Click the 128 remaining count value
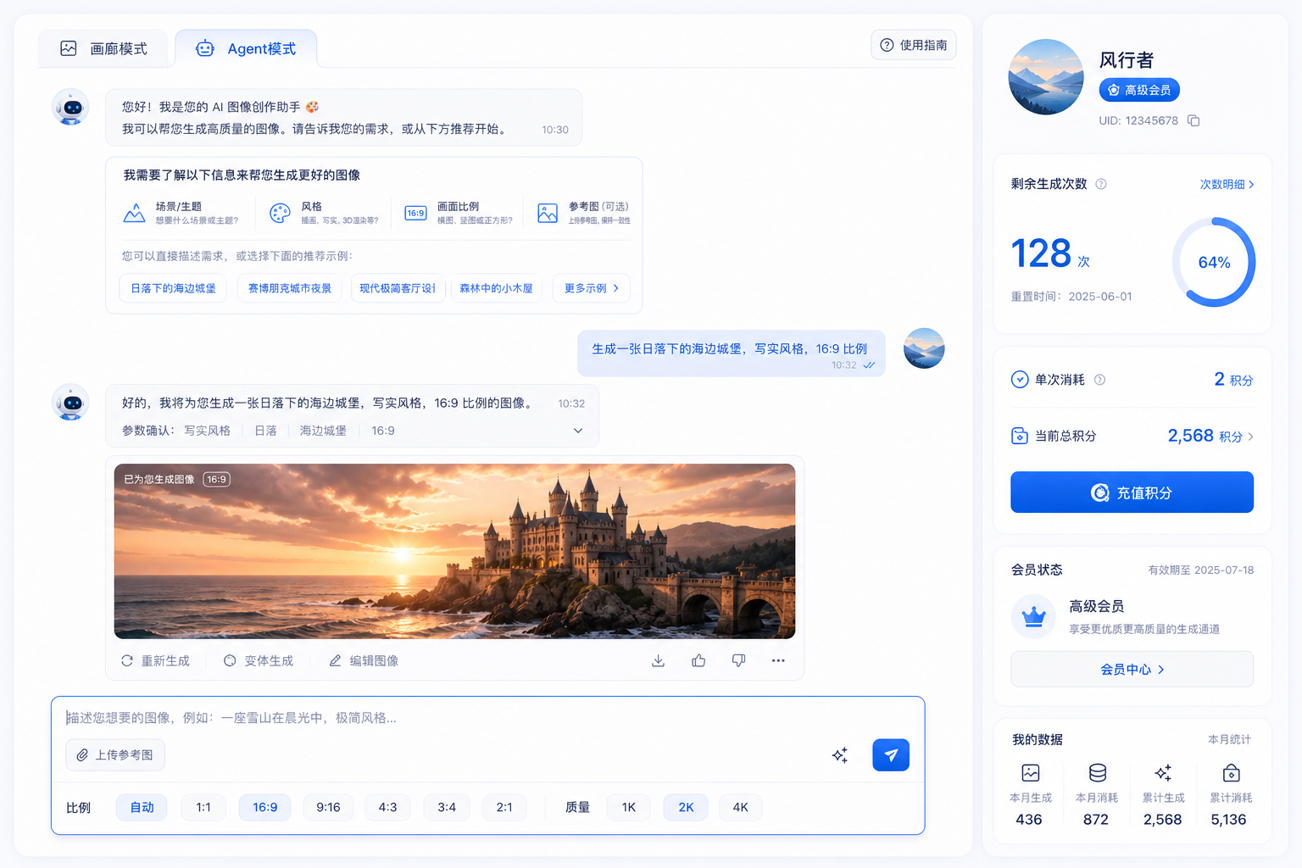This screenshot has width=1302, height=868. [1042, 254]
